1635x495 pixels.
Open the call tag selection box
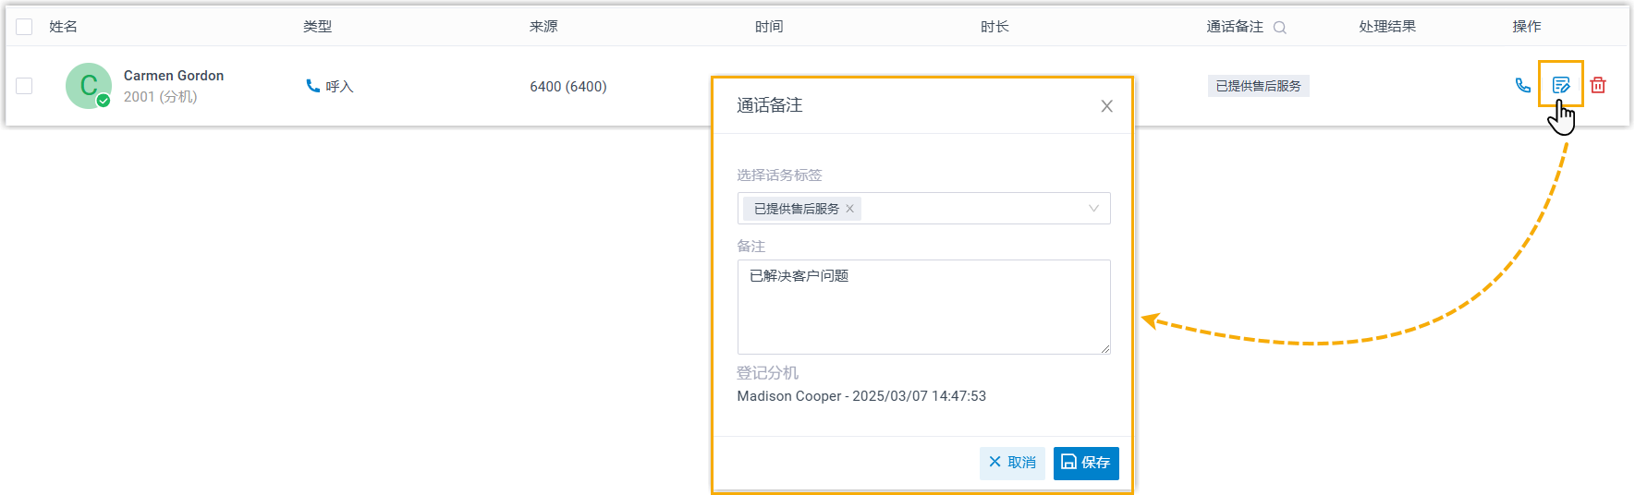970,209
